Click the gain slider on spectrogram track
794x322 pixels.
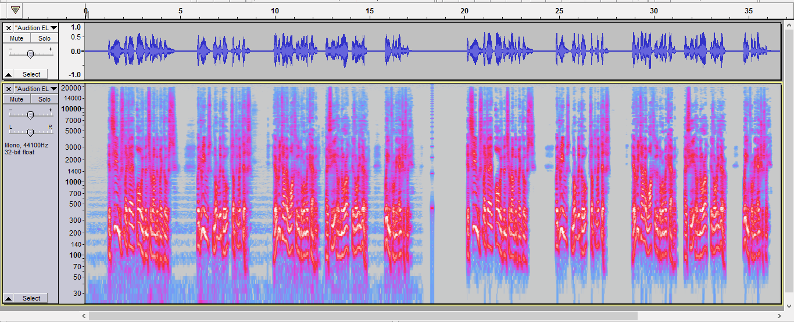[30, 114]
